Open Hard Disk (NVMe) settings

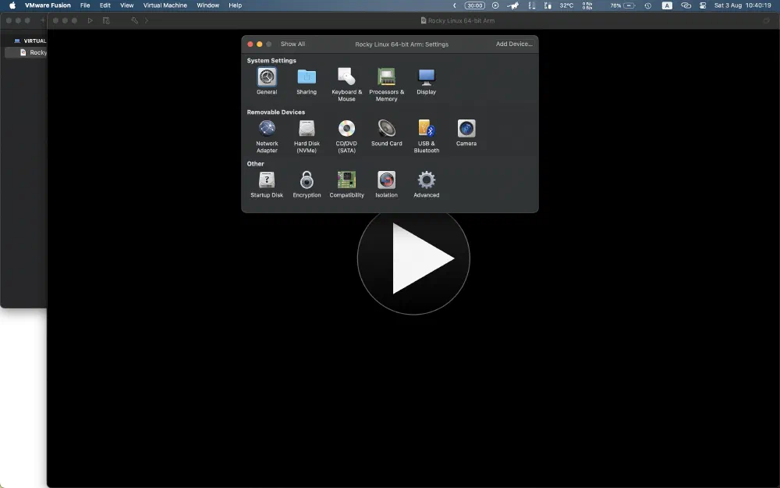pos(307,129)
